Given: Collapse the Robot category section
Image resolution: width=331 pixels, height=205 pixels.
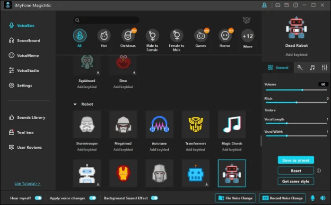Looking at the screenshot, I should click(75, 104).
